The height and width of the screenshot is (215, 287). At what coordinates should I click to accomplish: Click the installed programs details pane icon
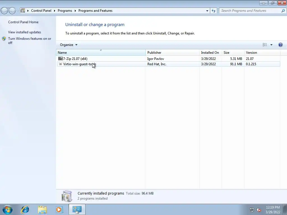(x=67, y=196)
